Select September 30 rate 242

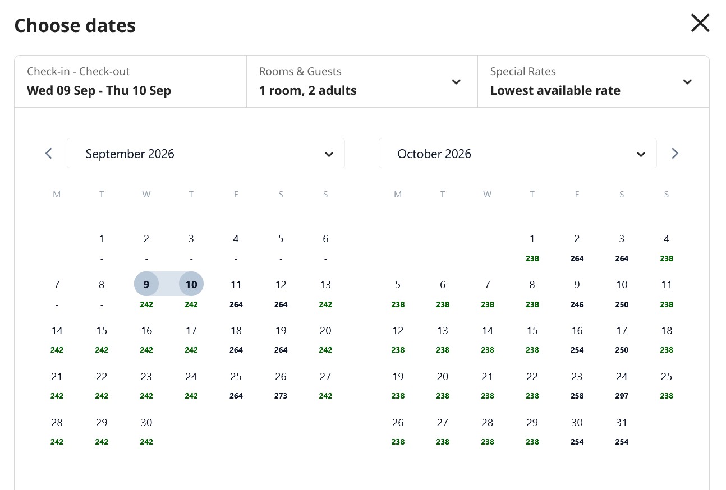point(146,431)
